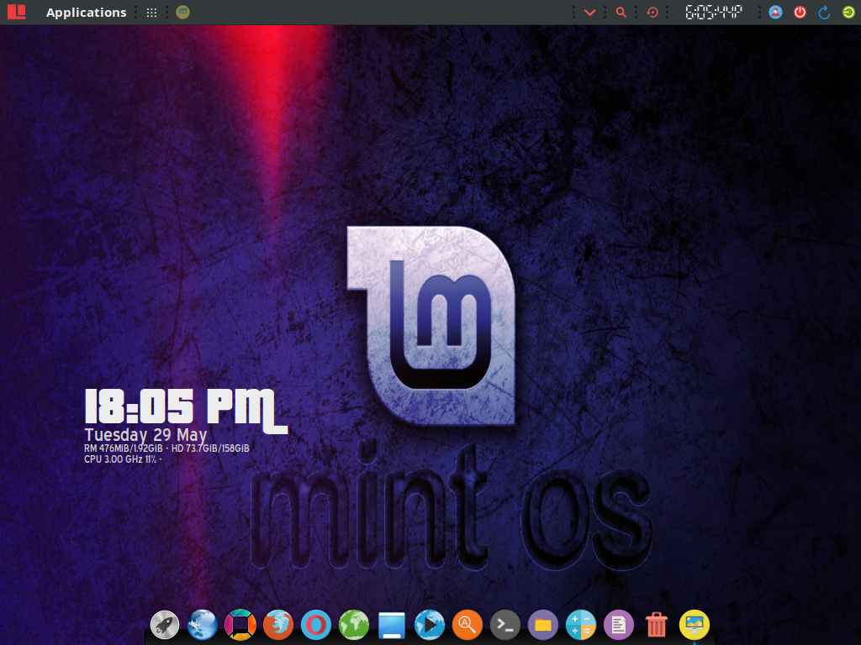Launch Firefox from the dock

[277, 625]
